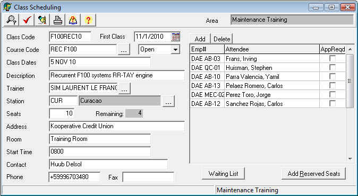Viewport: 358px width, 196px height.
Task: Click the Phone number field
Action: pyautogui.click(x=74, y=177)
